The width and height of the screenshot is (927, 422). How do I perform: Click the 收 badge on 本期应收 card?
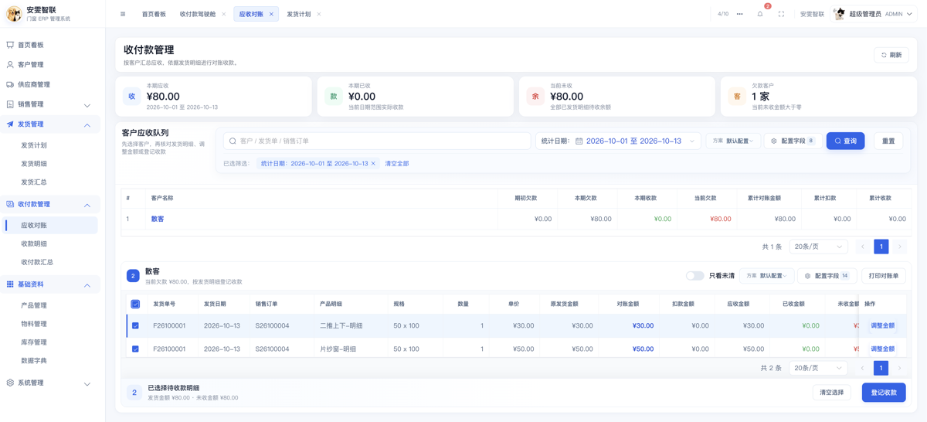pos(132,97)
